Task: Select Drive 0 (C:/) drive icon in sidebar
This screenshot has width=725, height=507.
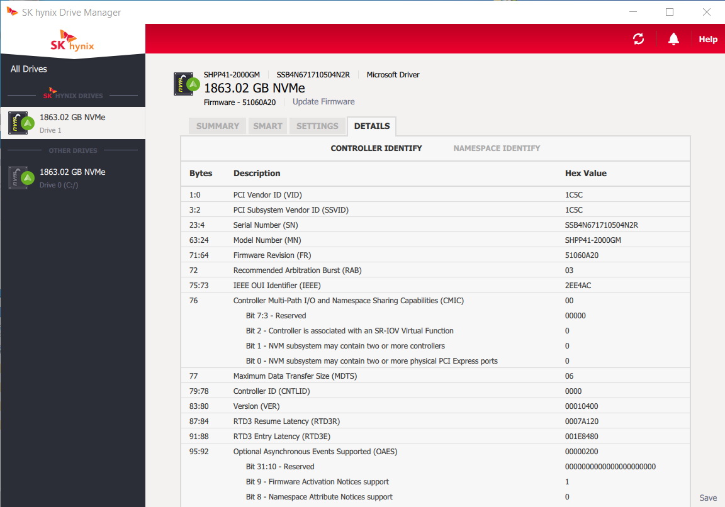Action: coord(21,177)
